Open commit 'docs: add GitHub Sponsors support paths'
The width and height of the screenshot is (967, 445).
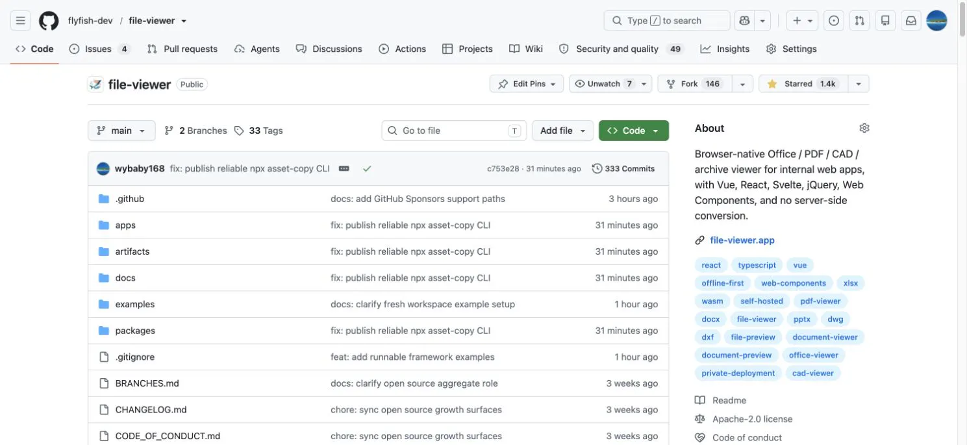tap(418, 199)
